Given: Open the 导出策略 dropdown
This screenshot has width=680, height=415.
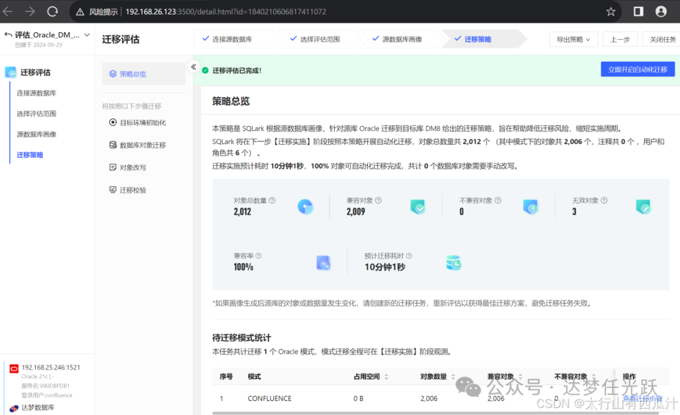Looking at the screenshot, I should (574, 40).
